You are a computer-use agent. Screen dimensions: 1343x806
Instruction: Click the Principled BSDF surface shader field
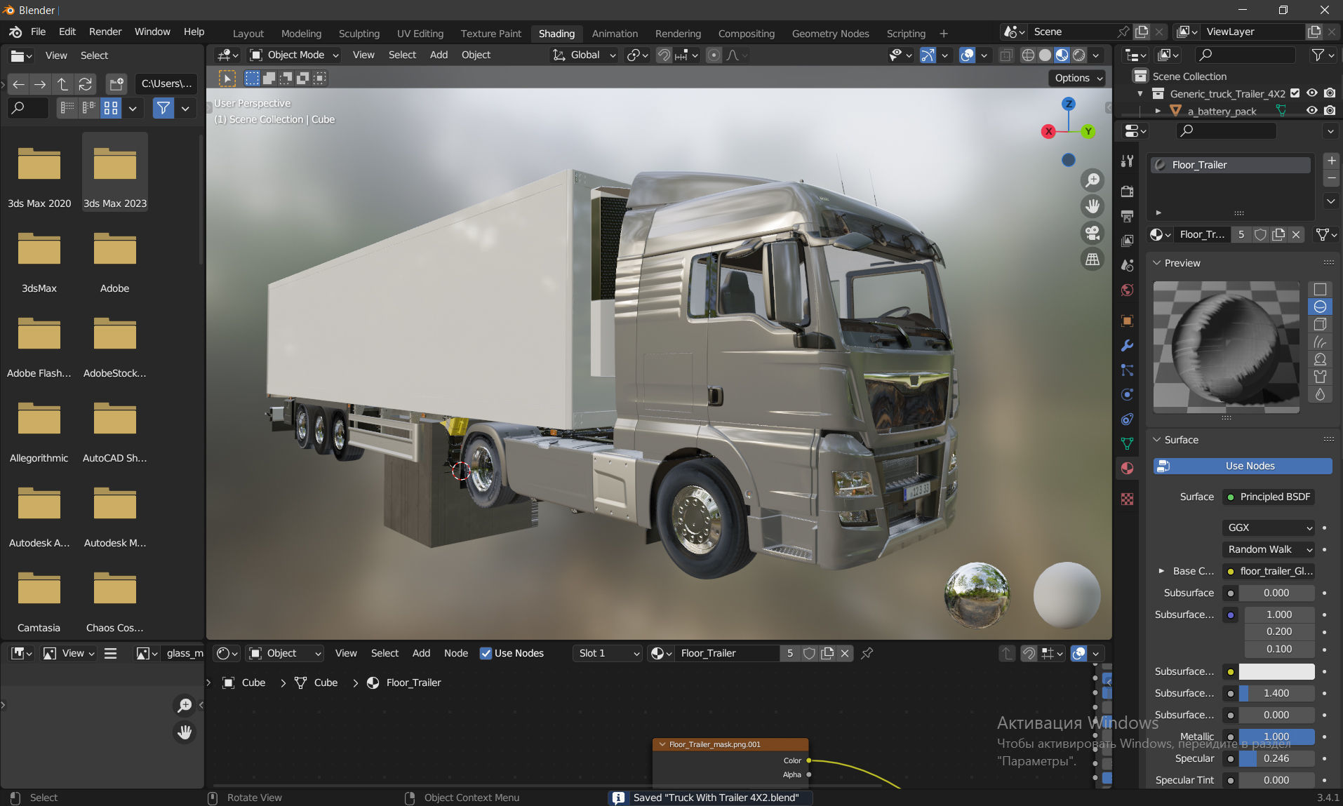[1268, 497]
